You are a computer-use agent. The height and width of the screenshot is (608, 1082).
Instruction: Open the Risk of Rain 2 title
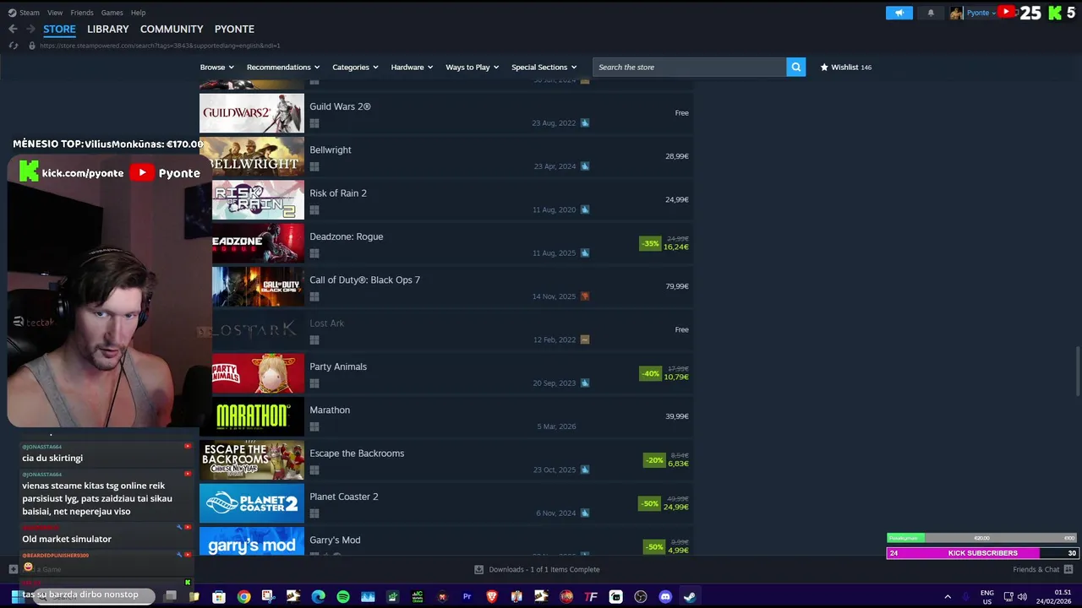(x=338, y=193)
